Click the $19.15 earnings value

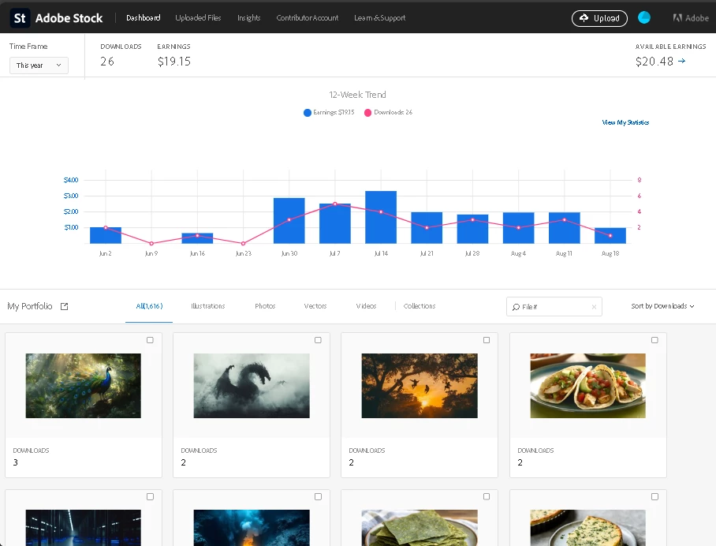(174, 62)
